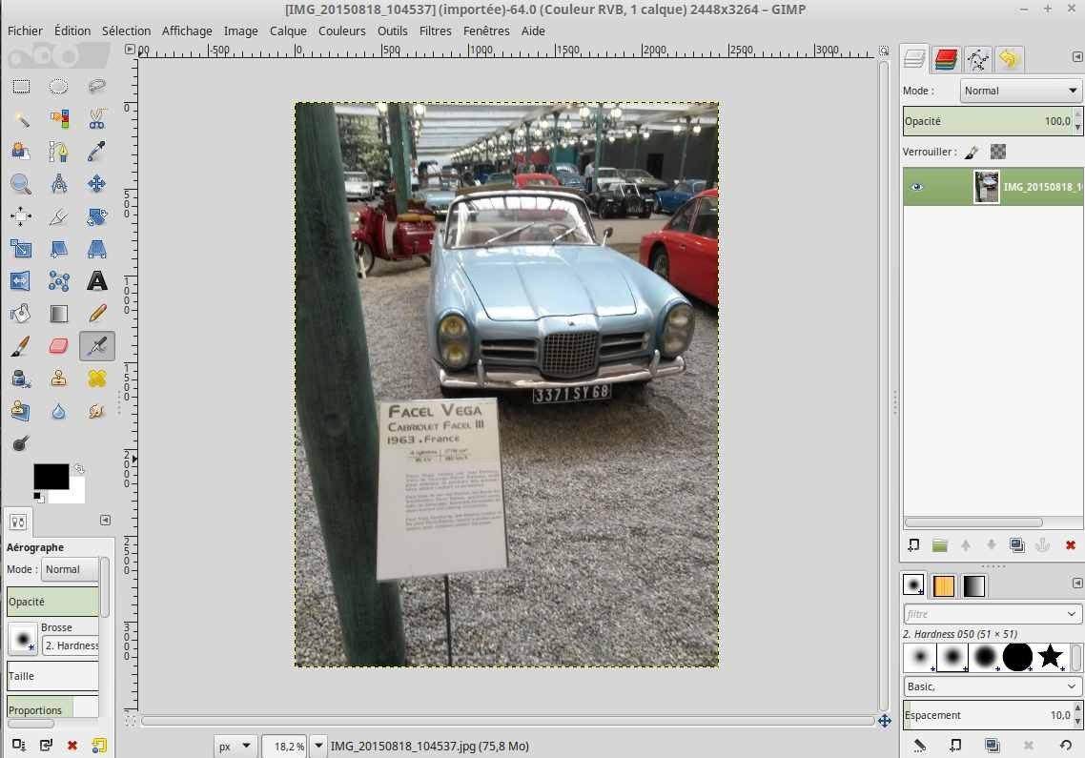Select the Text tool in toolbox

[x=96, y=280]
